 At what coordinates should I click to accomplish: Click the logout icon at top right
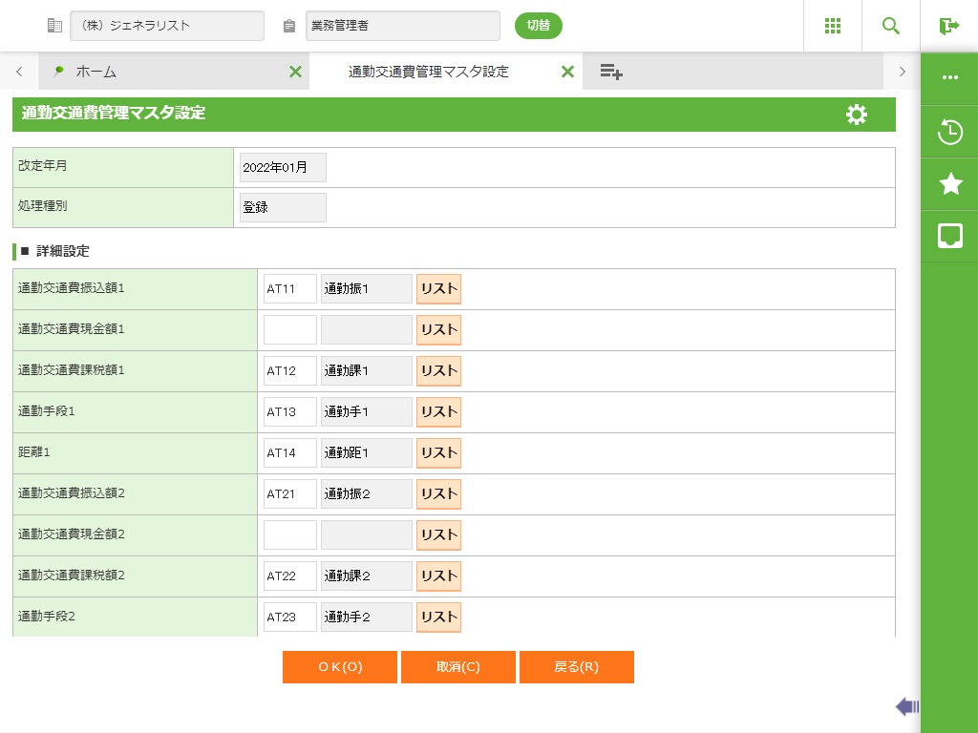coord(948,26)
